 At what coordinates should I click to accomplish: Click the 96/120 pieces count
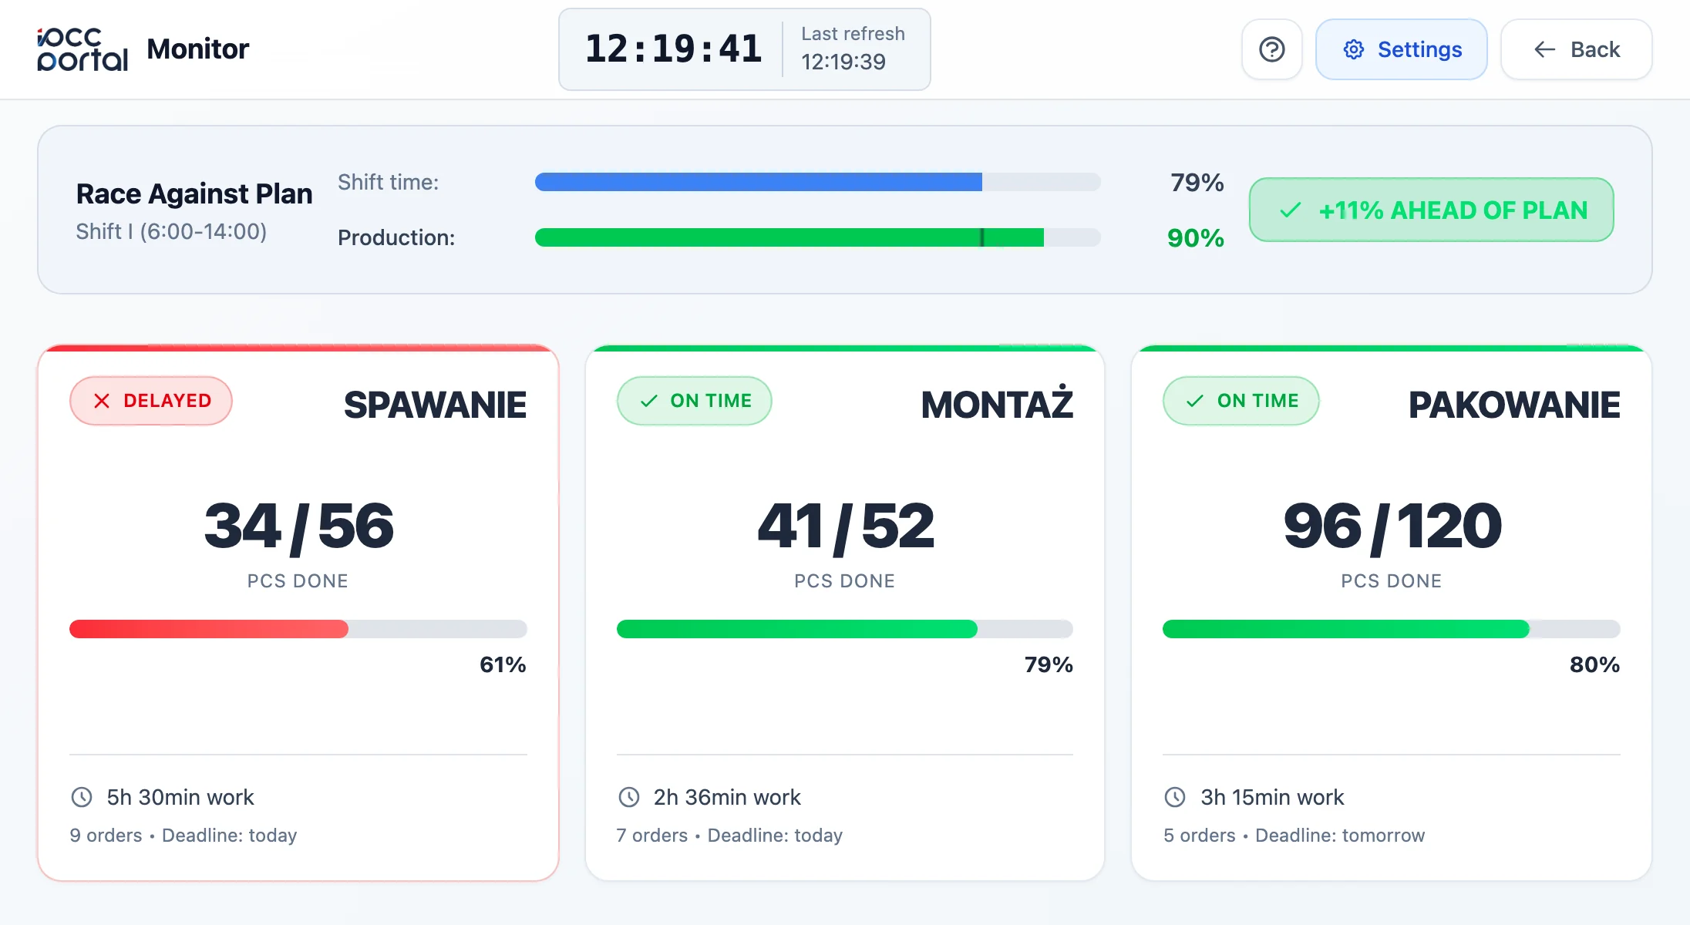tap(1392, 526)
